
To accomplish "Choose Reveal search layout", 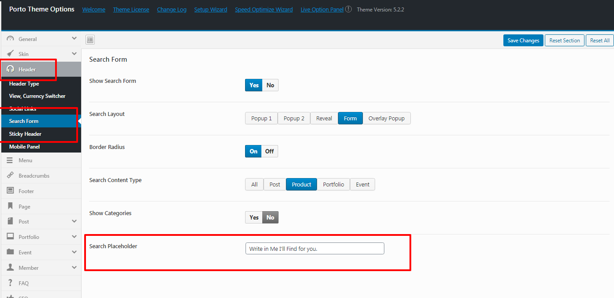I will coord(324,118).
